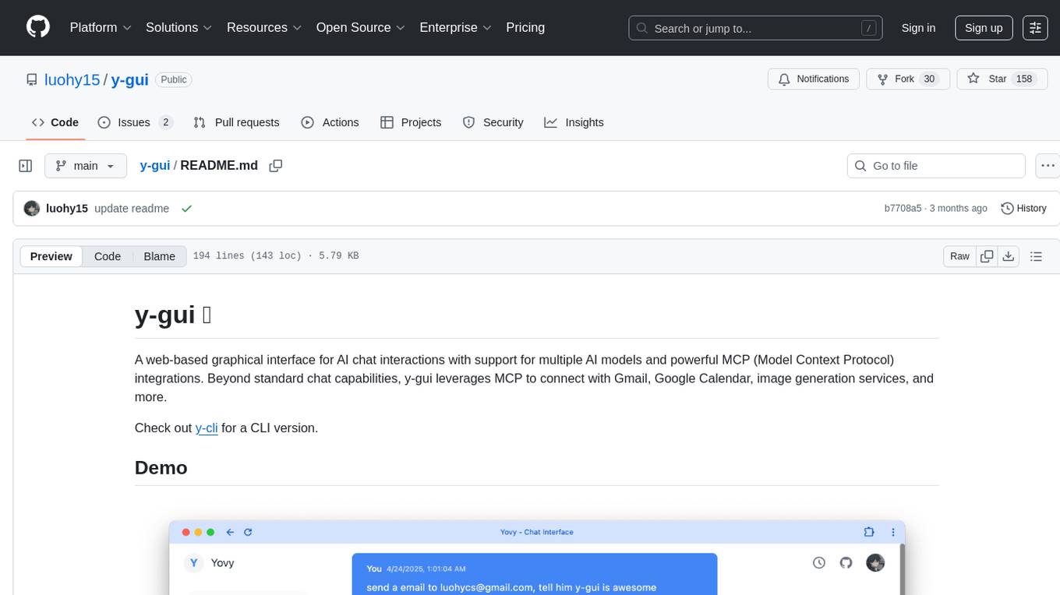Select the Code view toggle
This screenshot has width=1060, height=595.
click(x=108, y=256)
